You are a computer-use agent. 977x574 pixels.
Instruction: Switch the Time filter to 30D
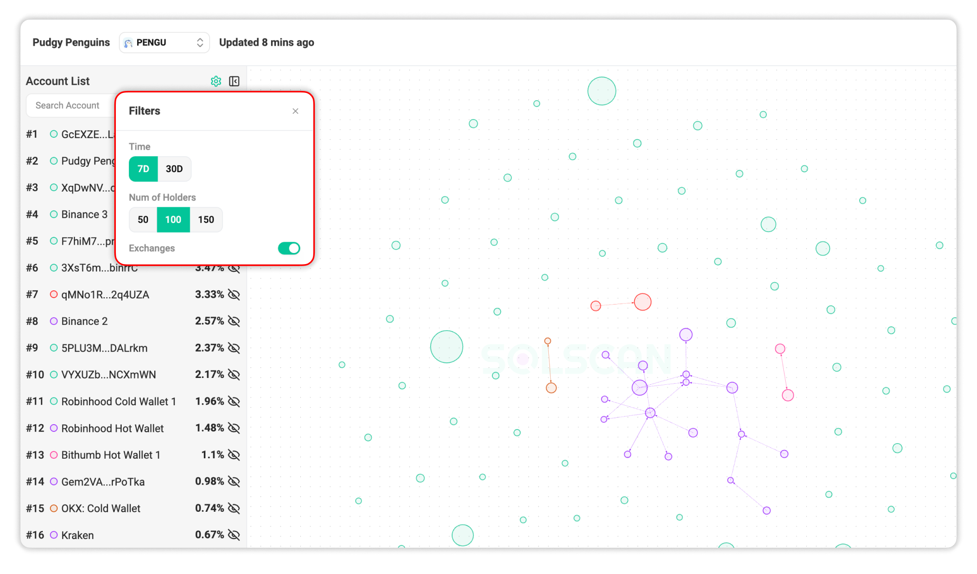174,169
